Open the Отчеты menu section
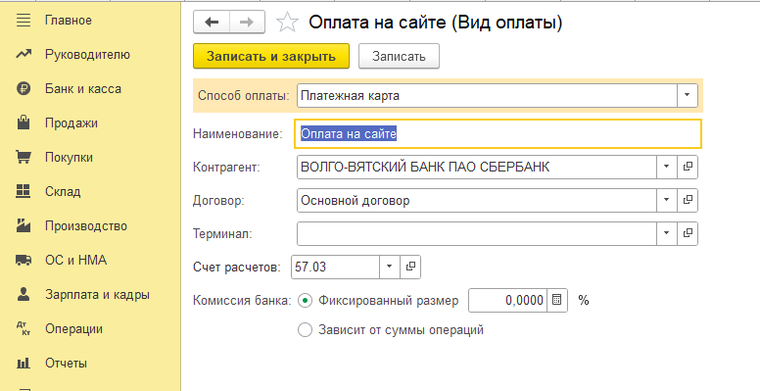The height and width of the screenshot is (391, 760). (x=66, y=363)
